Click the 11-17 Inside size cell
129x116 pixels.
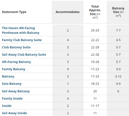[95, 106]
